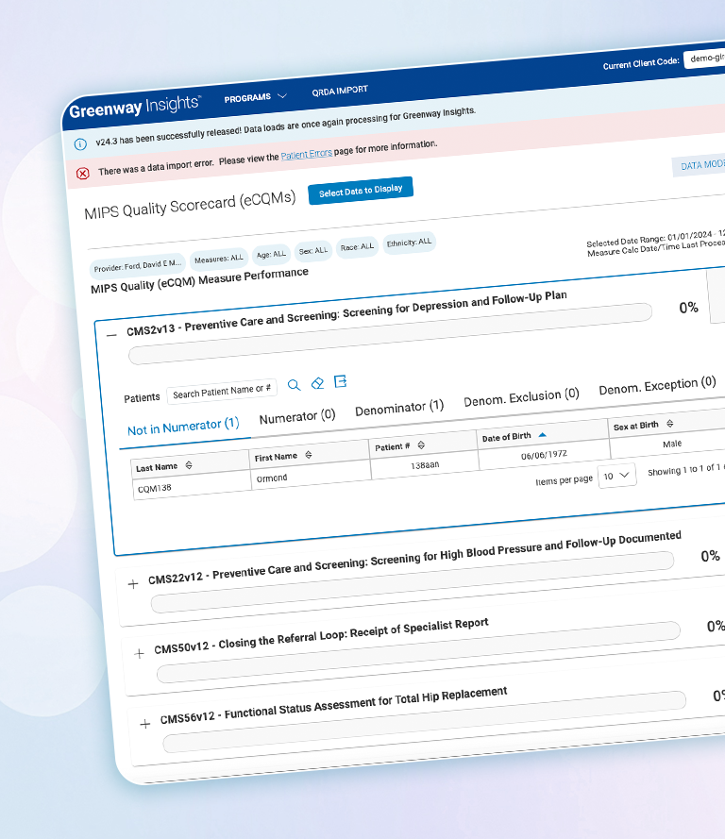Open the PROGRAMS menu
The width and height of the screenshot is (725, 839).
[x=255, y=97]
